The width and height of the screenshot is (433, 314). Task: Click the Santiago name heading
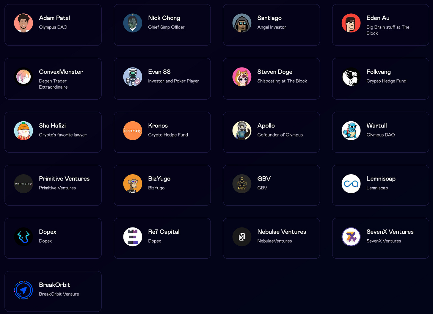(x=269, y=18)
